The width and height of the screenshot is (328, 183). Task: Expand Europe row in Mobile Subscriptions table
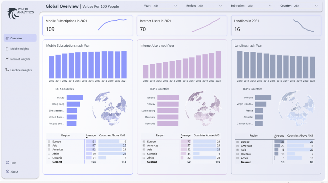(x=49, y=141)
